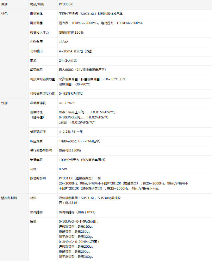Click the '壳：SUS316' line
212x261 pixels.
(68, 203)
